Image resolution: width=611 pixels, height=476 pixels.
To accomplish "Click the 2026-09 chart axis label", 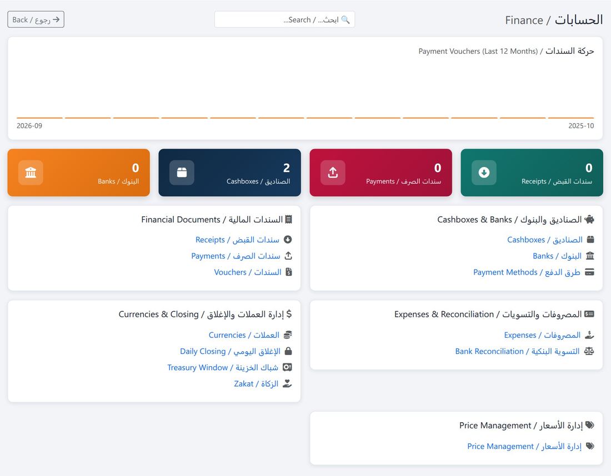I will (x=29, y=126).
